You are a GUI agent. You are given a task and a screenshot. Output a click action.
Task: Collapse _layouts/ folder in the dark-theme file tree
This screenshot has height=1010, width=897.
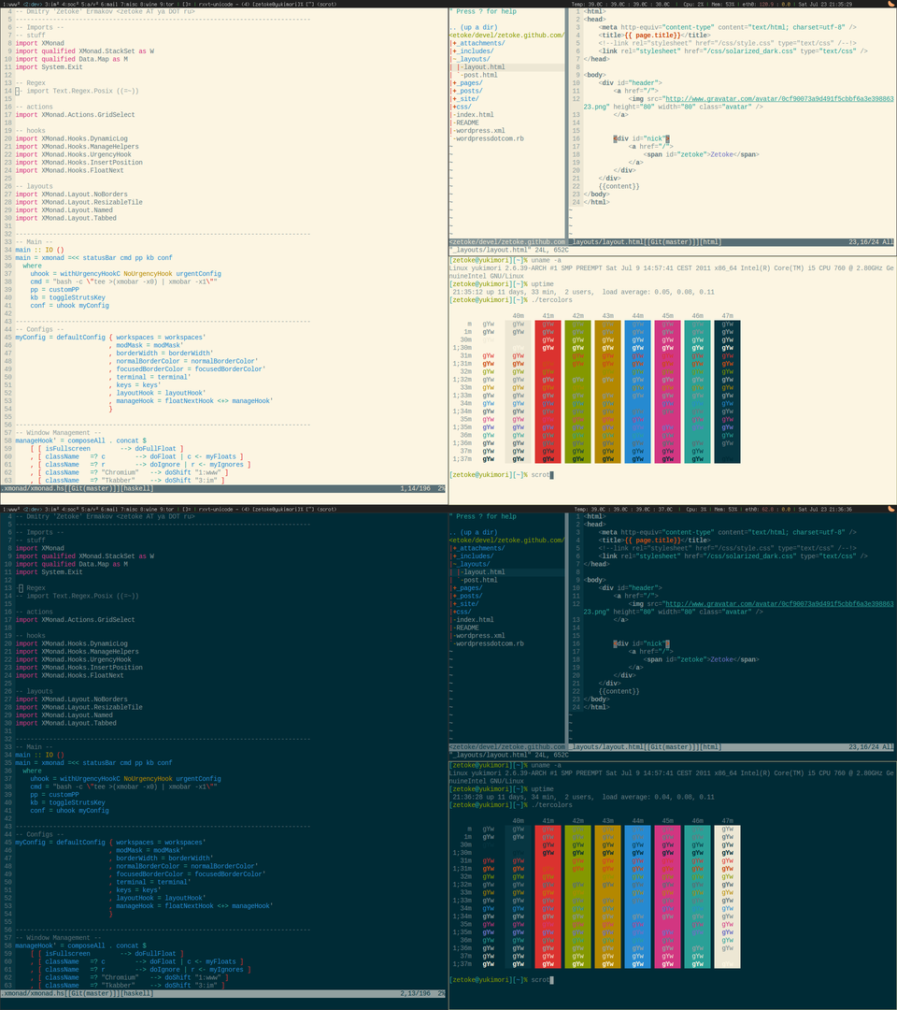point(477,564)
